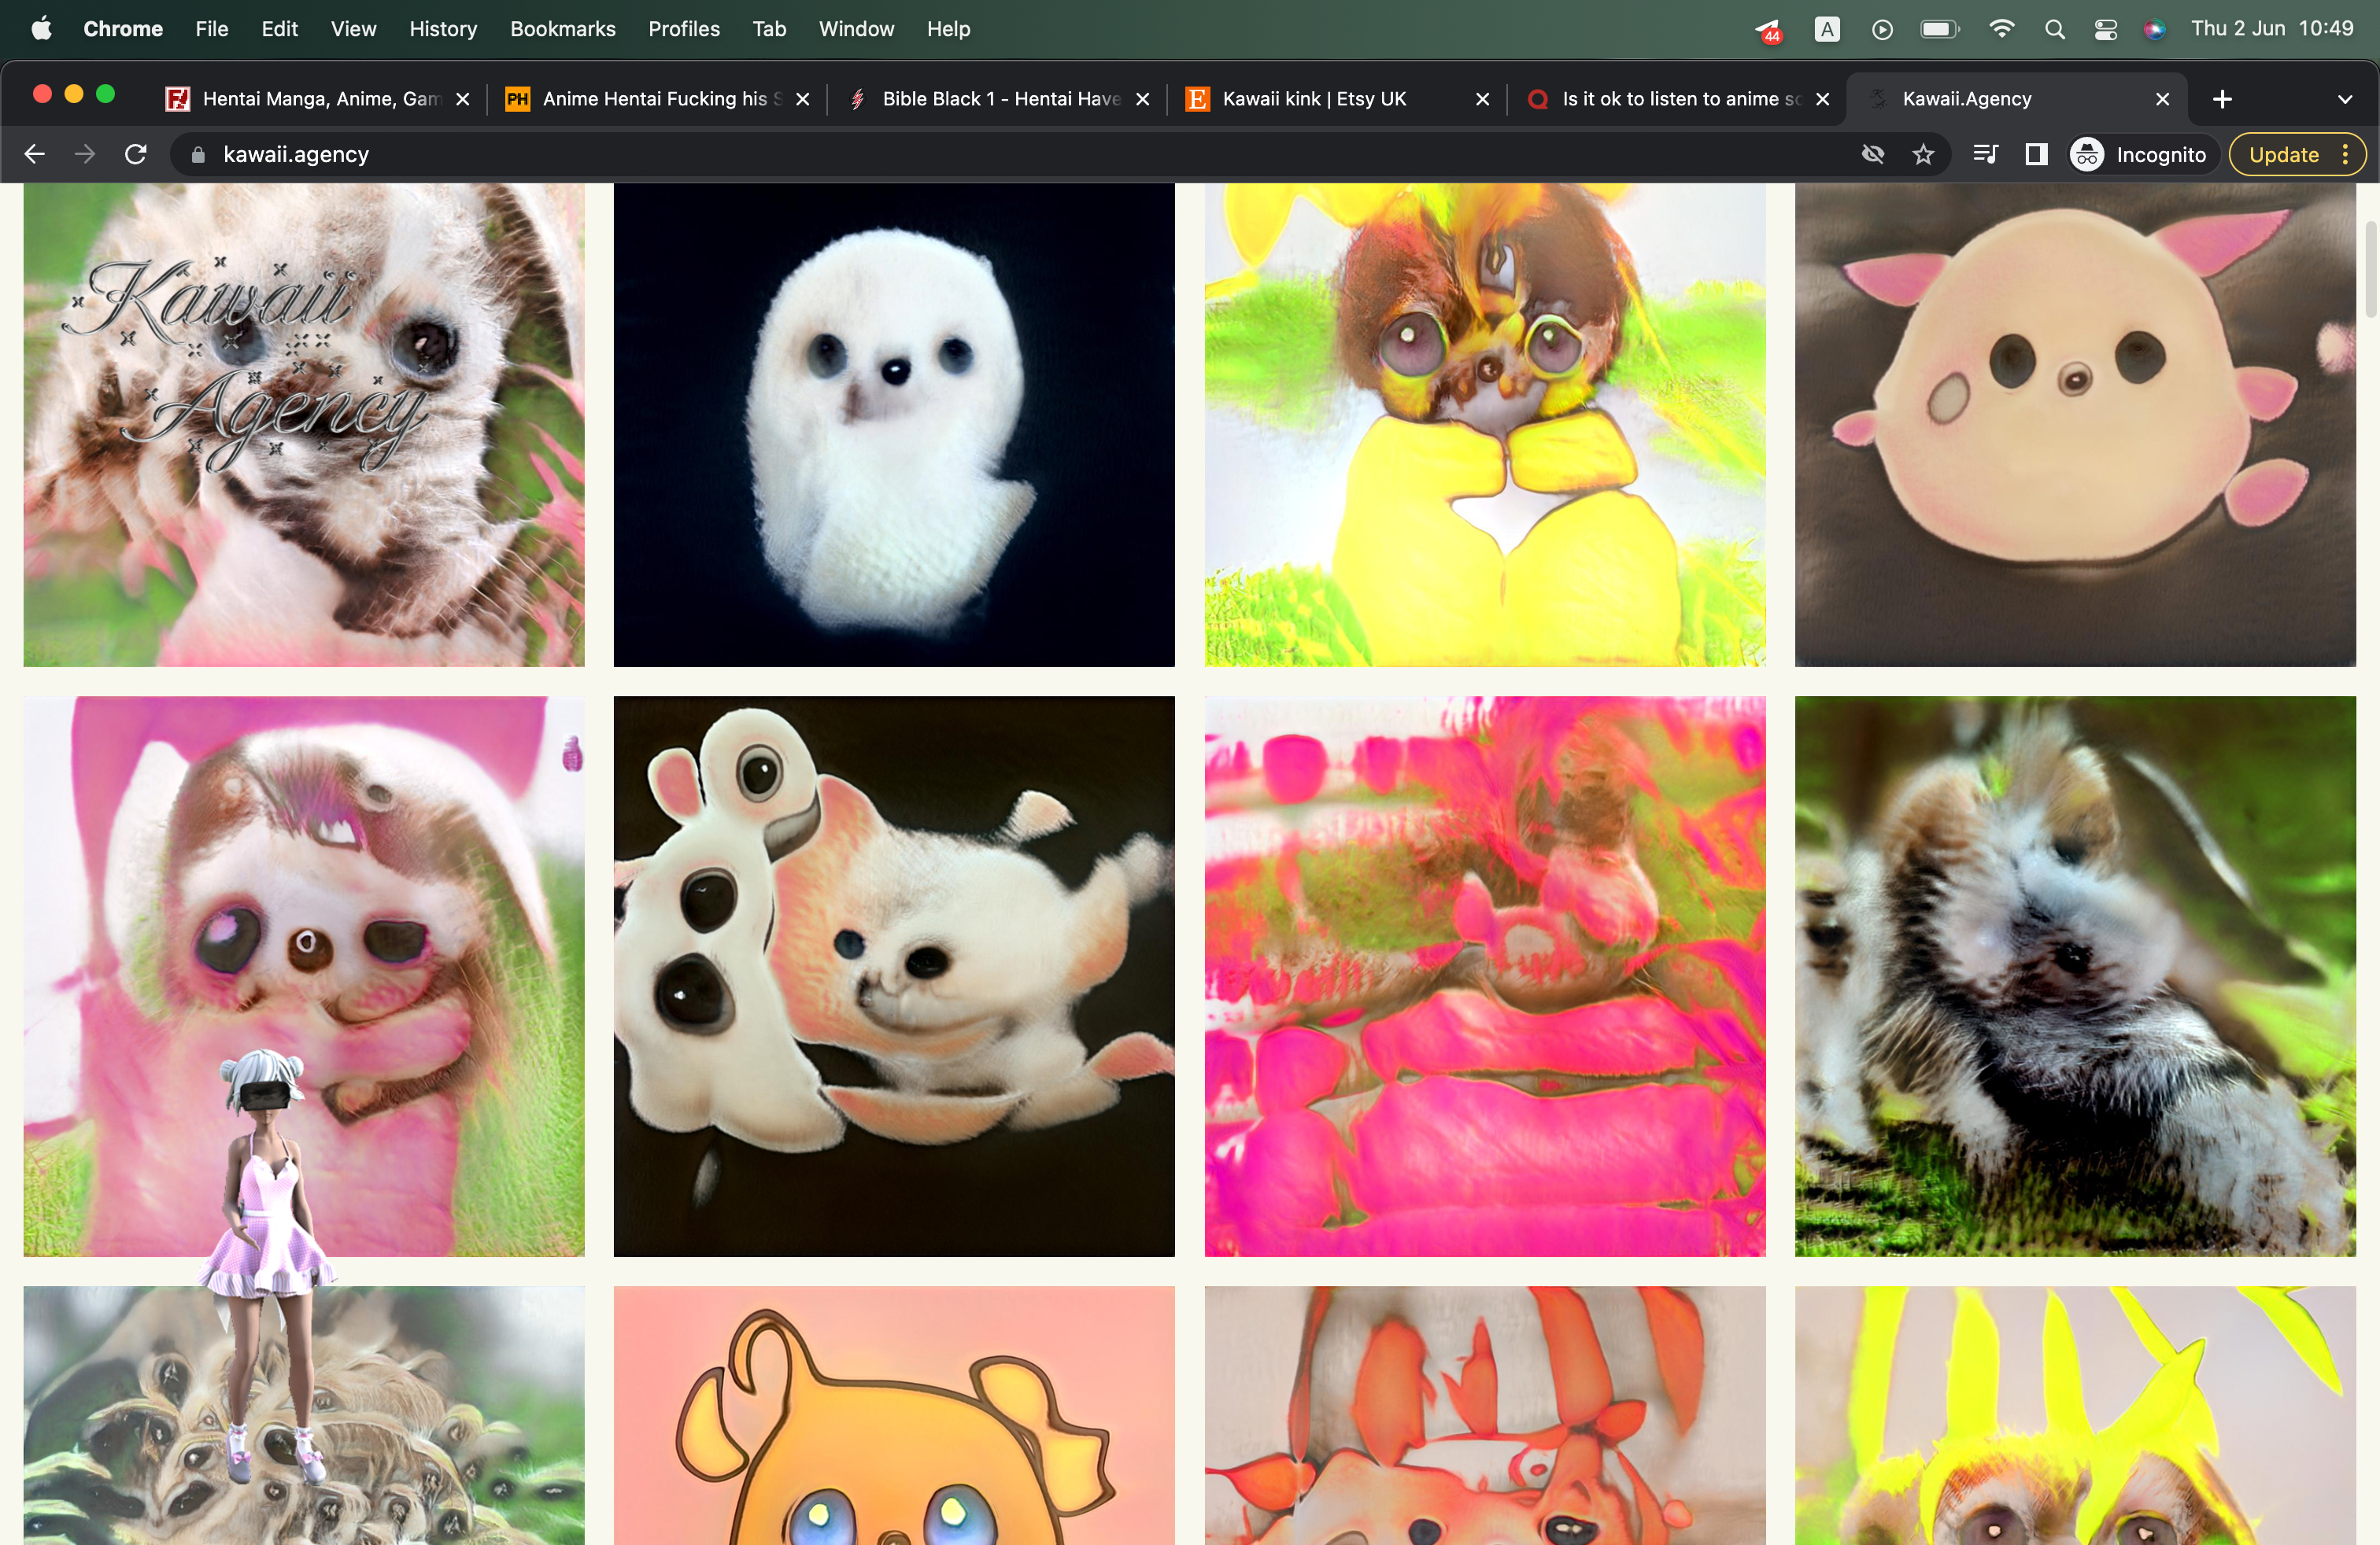
Task: Close the Kawaii kink Etsy tab
Action: tap(1483, 99)
